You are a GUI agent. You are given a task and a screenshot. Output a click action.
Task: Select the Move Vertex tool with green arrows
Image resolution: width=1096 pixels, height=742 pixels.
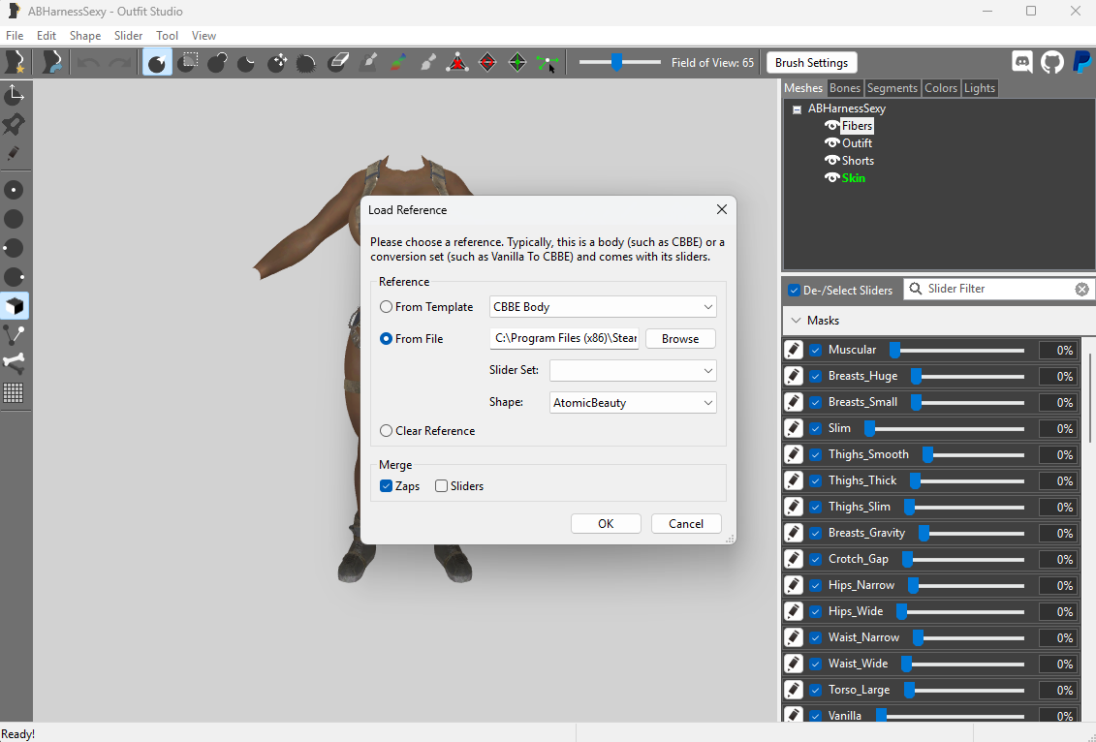tap(548, 62)
